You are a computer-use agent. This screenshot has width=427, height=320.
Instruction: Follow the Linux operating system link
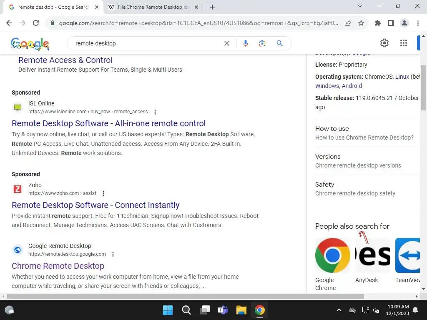point(402,77)
